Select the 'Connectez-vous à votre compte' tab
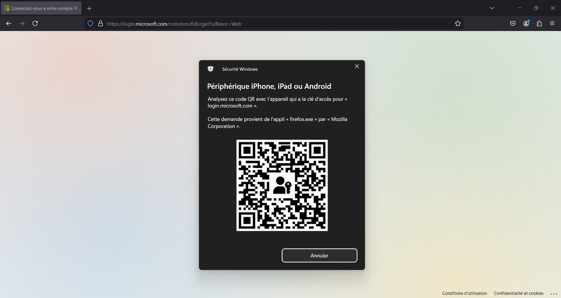Screen dimensions: 561x298 point(38,8)
